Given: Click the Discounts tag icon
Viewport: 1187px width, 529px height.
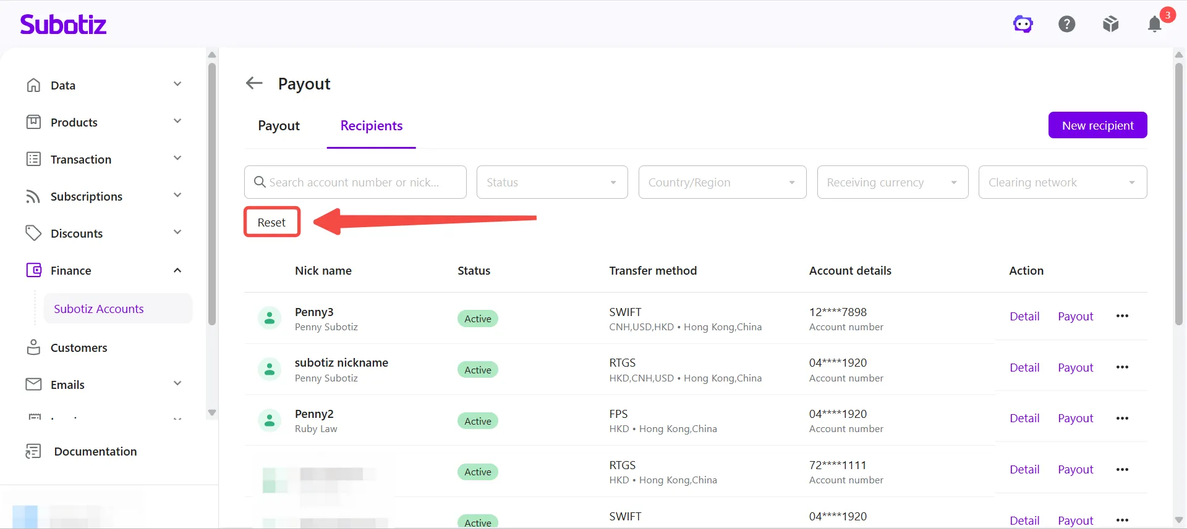Looking at the screenshot, I should click(33, 233).
